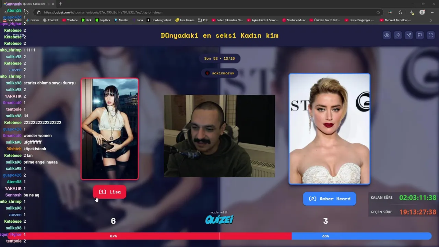Open the Mehmet Ali Güldal bookmark

click(x=395, y=20)
